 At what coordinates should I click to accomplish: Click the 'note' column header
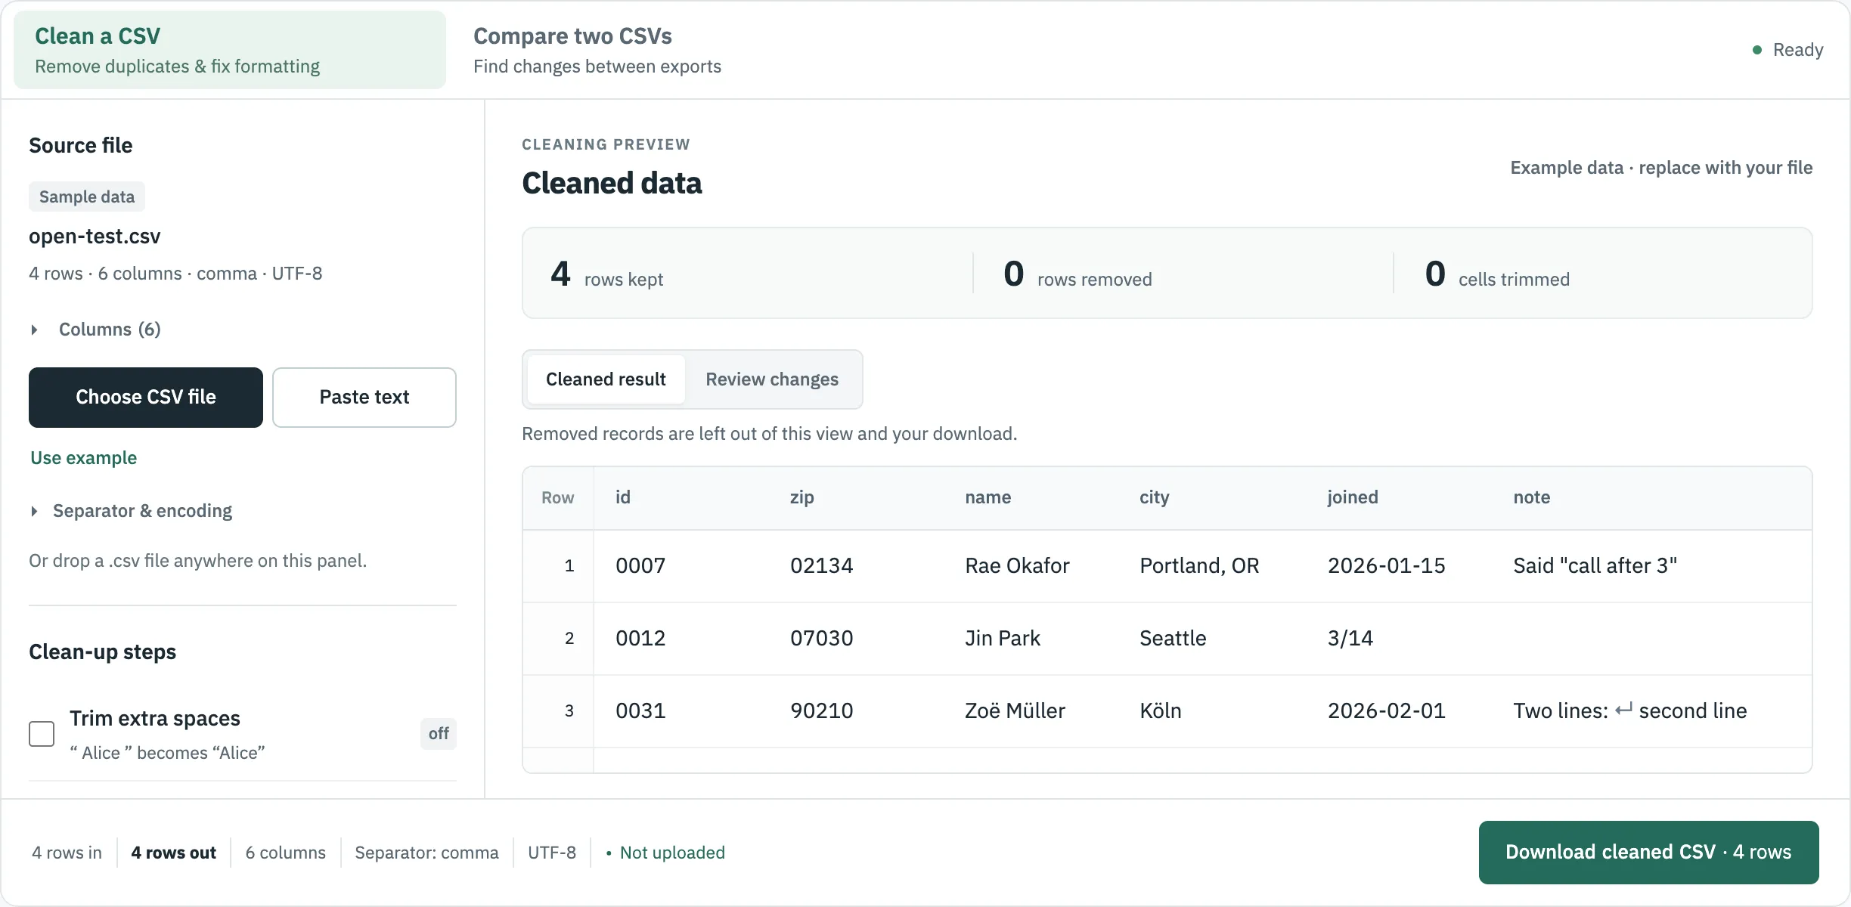pos(1532,497)
